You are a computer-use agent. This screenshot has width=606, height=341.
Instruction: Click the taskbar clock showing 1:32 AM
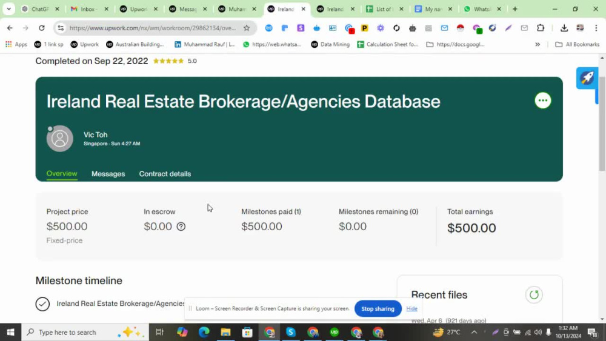(568, 332)
